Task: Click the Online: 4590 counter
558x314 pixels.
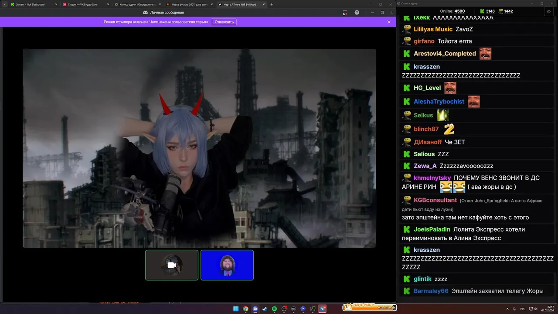Action: tap(453, 11)
